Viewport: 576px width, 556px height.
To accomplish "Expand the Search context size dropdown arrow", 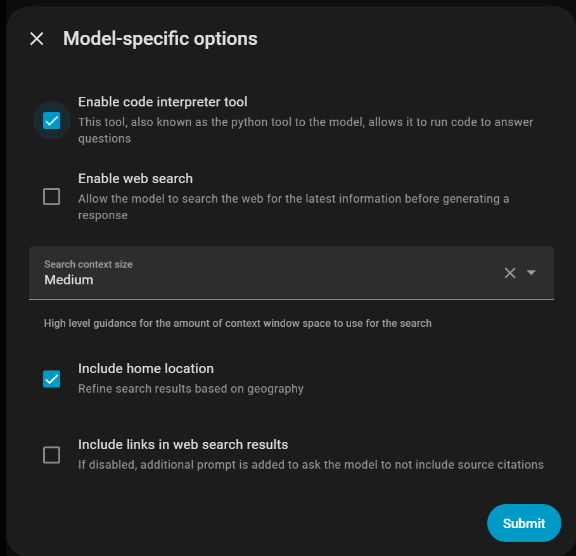I will (x=532, y=273).
